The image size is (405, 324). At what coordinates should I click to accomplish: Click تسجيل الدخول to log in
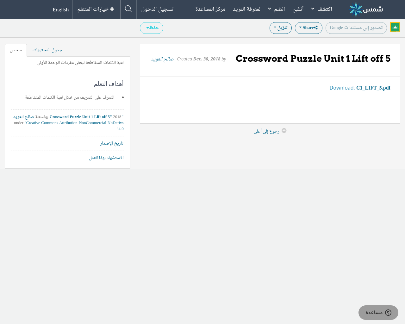coord(157,9)
